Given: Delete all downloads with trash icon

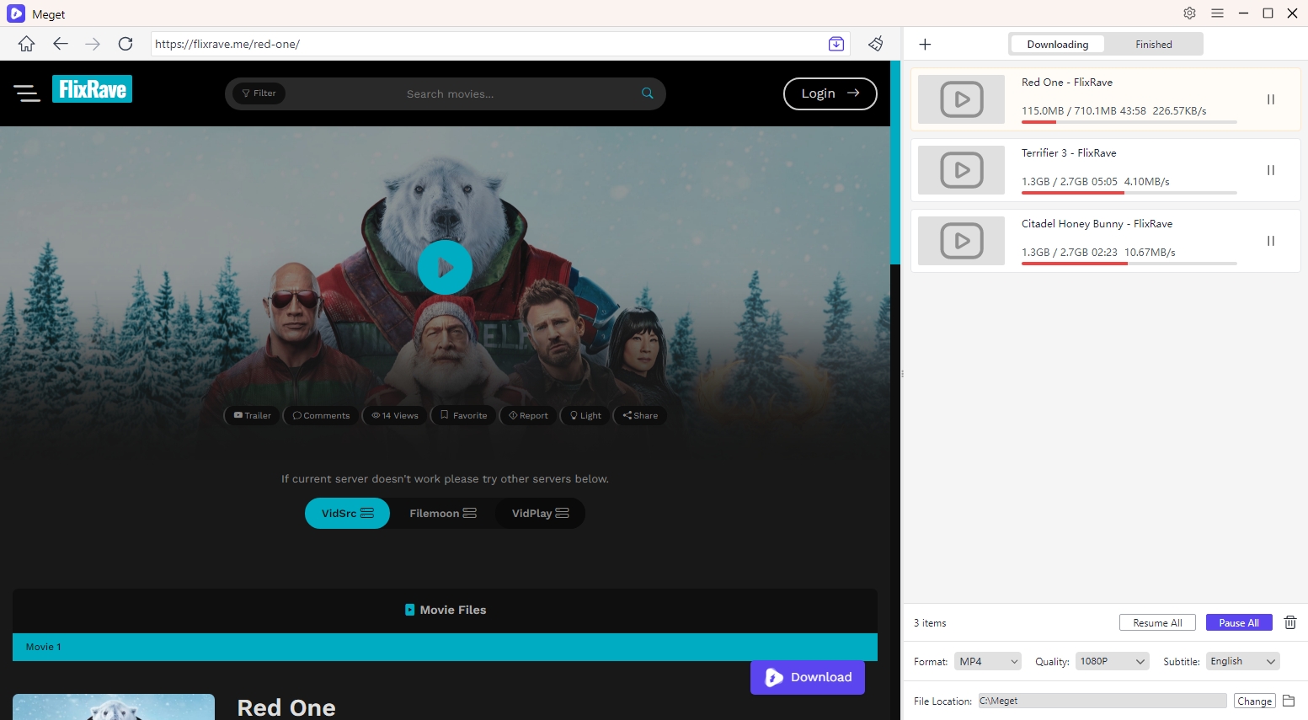Looking at the screenshot, I should (x=1289, y=622).
